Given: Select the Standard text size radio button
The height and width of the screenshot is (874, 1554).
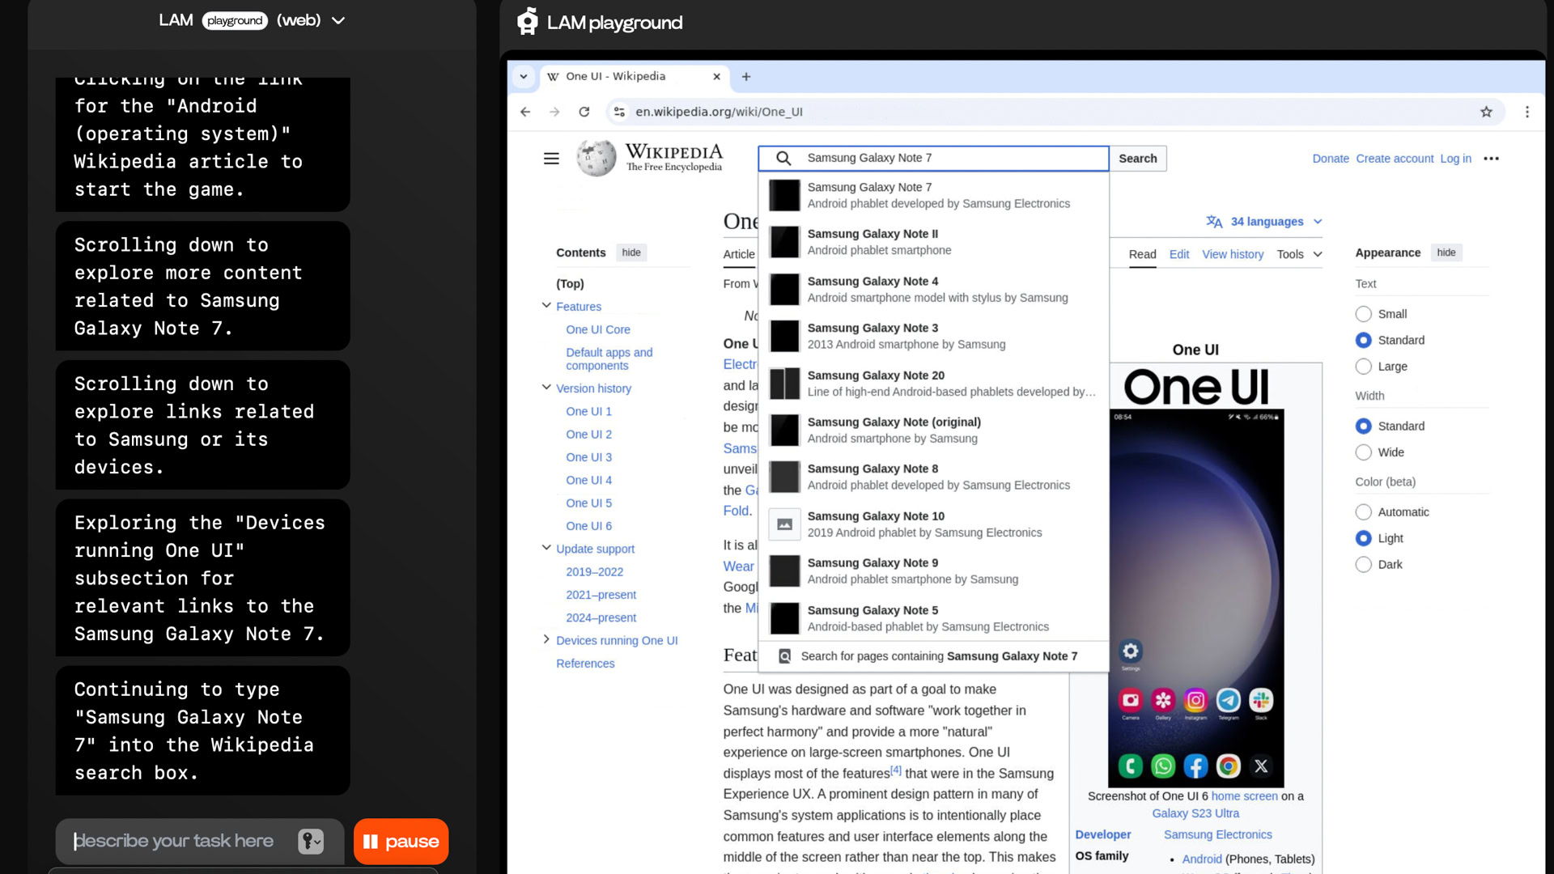Looking at the screenshot, I should [x=1363, y=339].
